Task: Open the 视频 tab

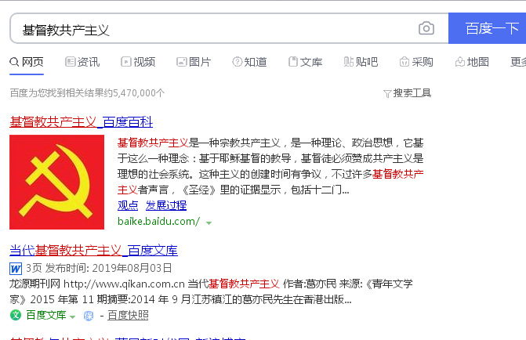Action: click(x=138, y=62)
